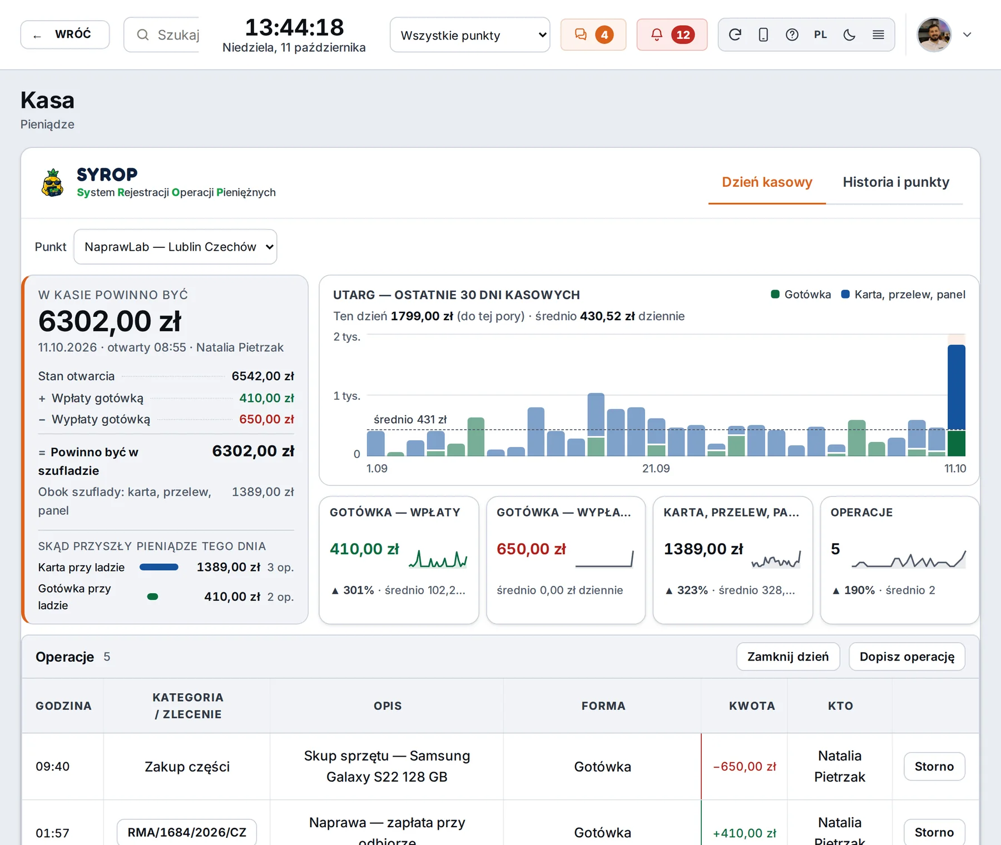Open the notifications bell with 12 badge

pyautogui.click(x=672, y=34)
